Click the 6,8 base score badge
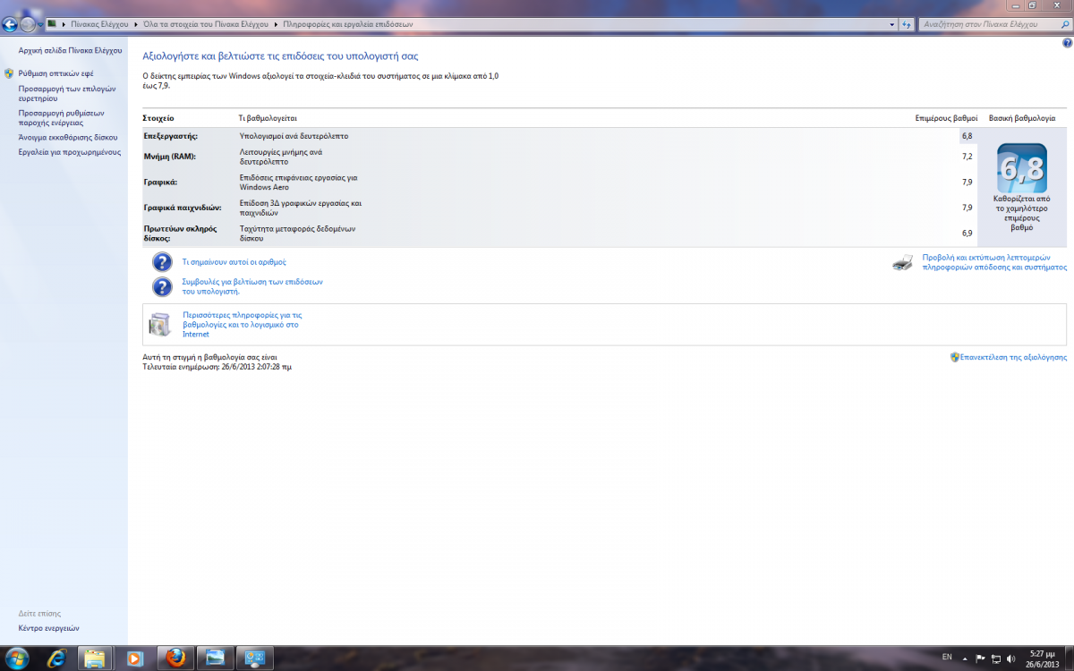The image size is (1074, 671). [x=1022, y=167]
